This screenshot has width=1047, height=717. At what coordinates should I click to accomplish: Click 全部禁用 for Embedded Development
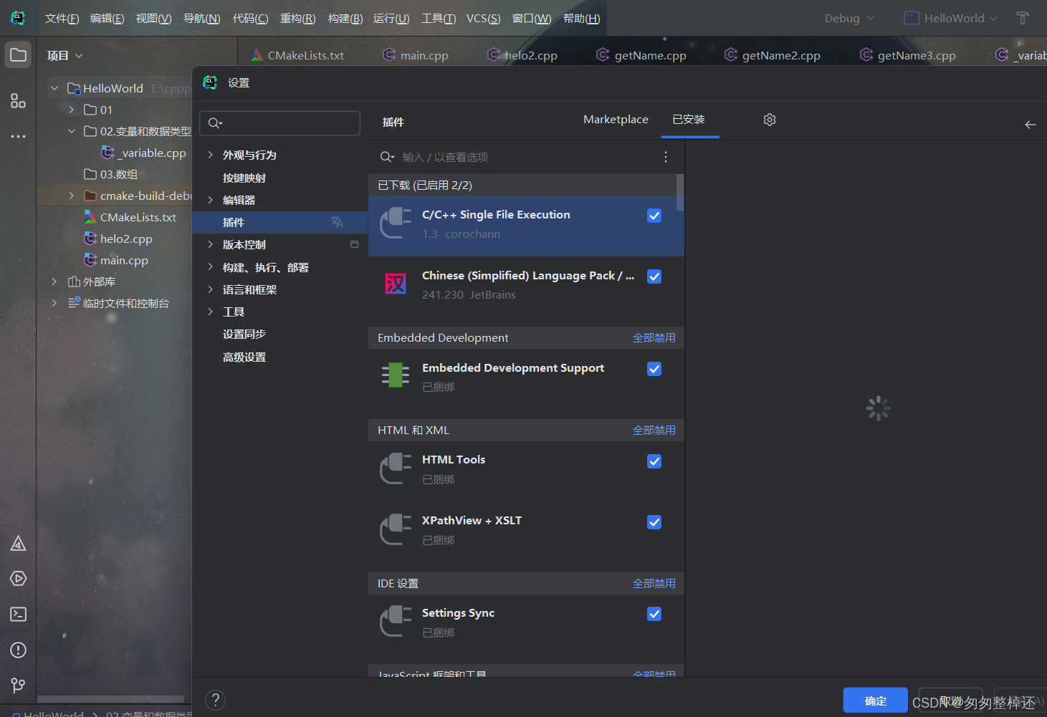[654, 338]
